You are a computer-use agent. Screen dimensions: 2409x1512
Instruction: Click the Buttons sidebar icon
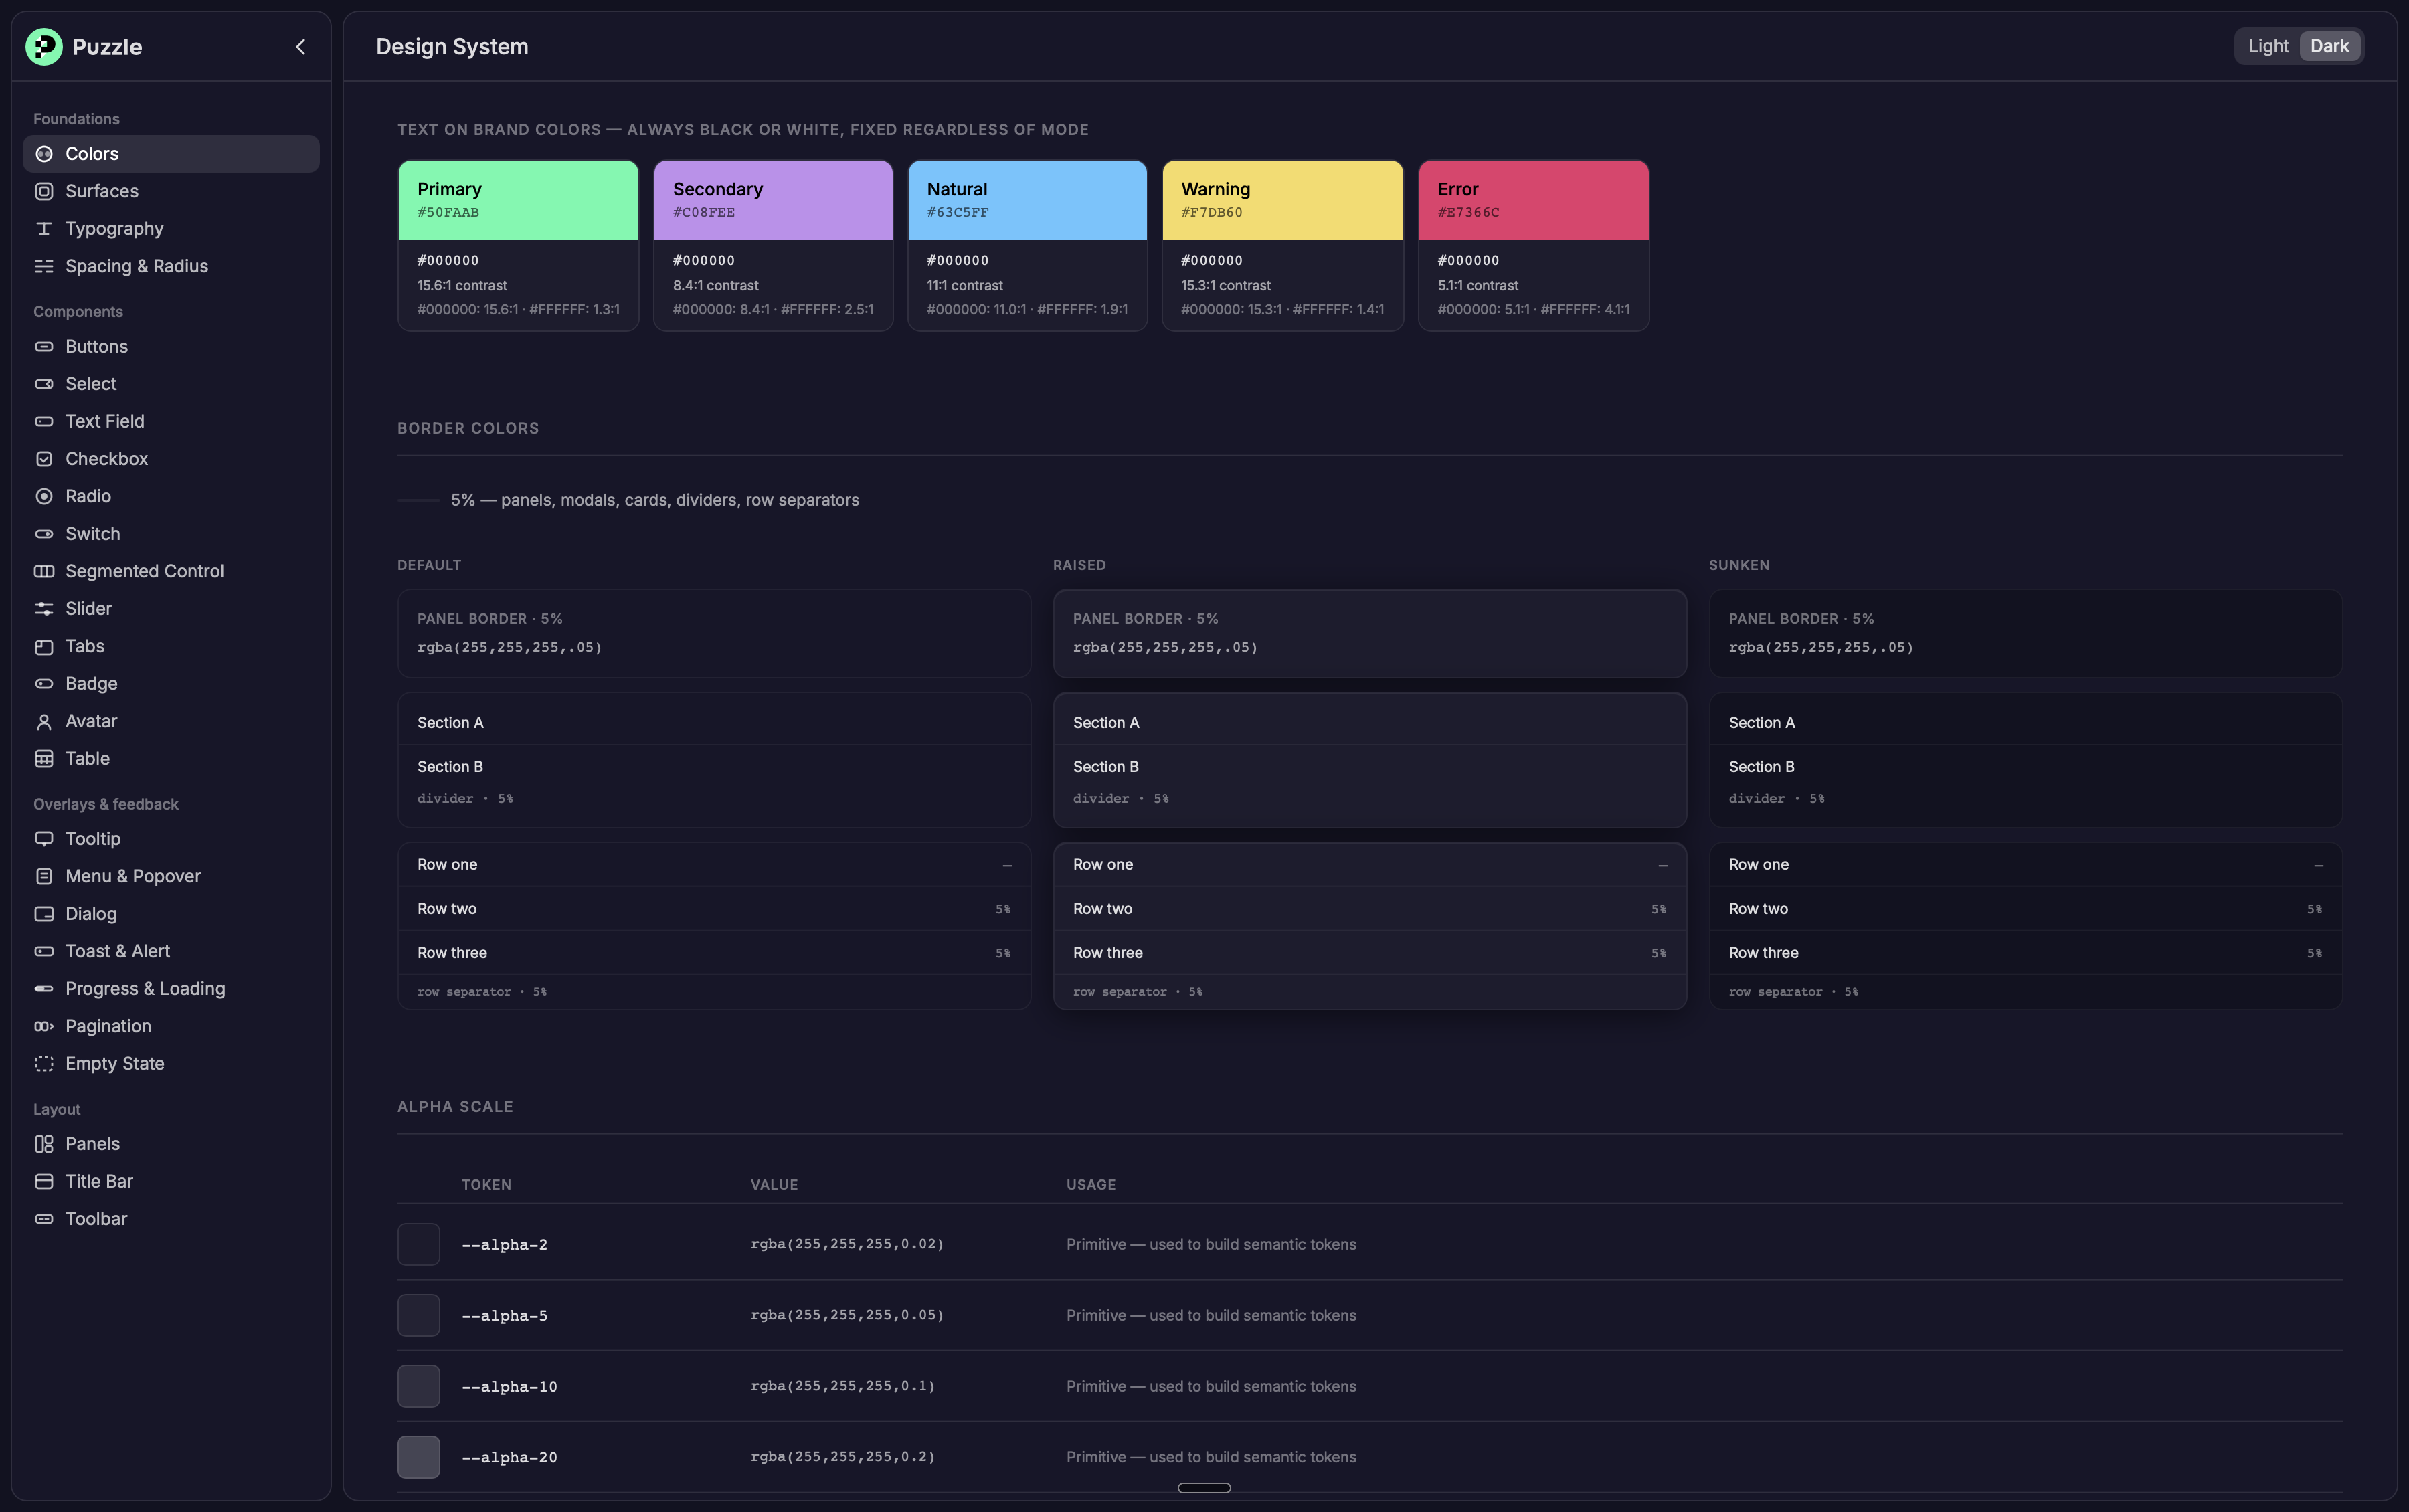pyautogui.click(x=44, y=347)
